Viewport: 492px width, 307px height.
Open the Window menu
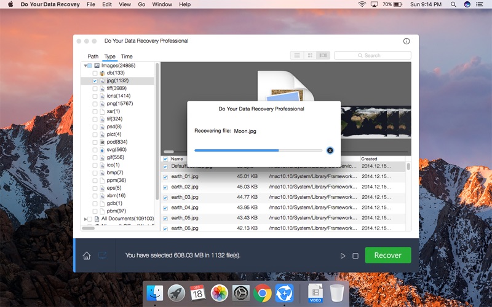pos(162,4)
